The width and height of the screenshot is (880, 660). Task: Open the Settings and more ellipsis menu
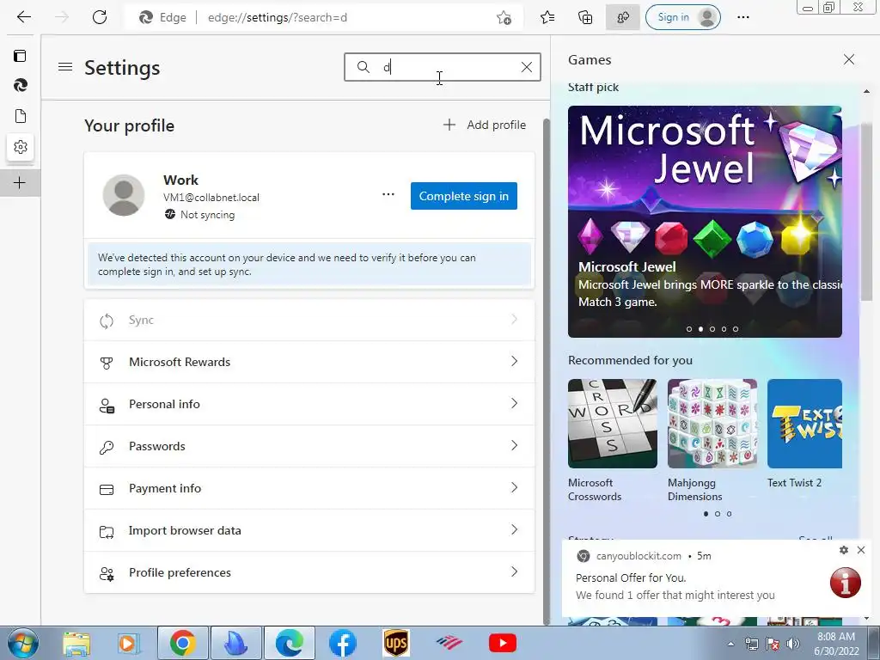pyautogui.click(x=743, y=17)
